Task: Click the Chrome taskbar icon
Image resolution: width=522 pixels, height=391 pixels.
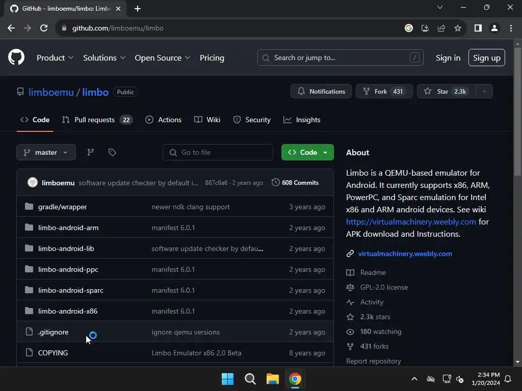Action: click(x=295, y=379)
